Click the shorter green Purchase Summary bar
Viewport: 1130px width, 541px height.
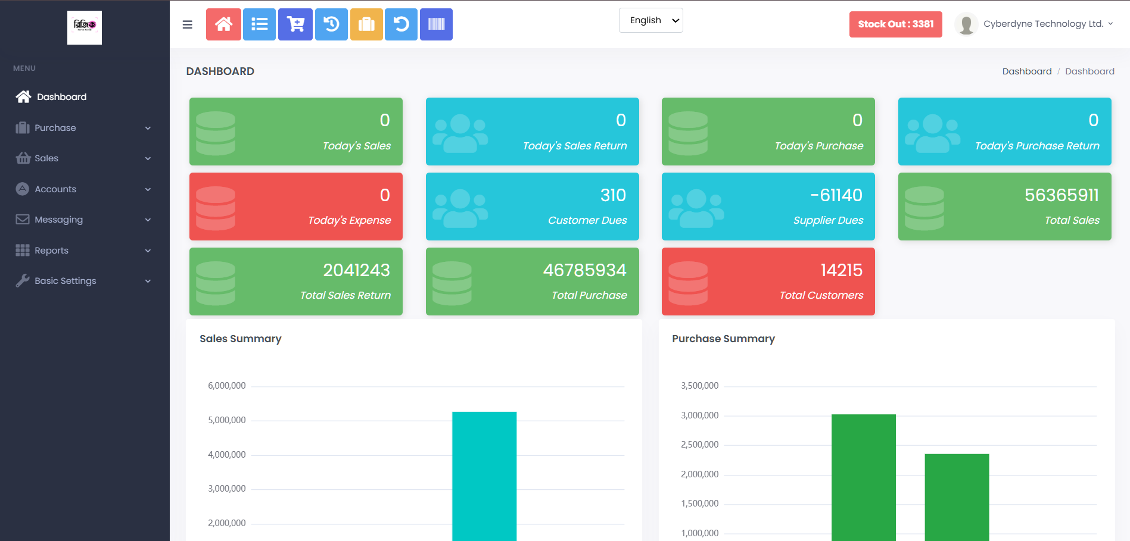pyautogui.click(x=957, y=498)
